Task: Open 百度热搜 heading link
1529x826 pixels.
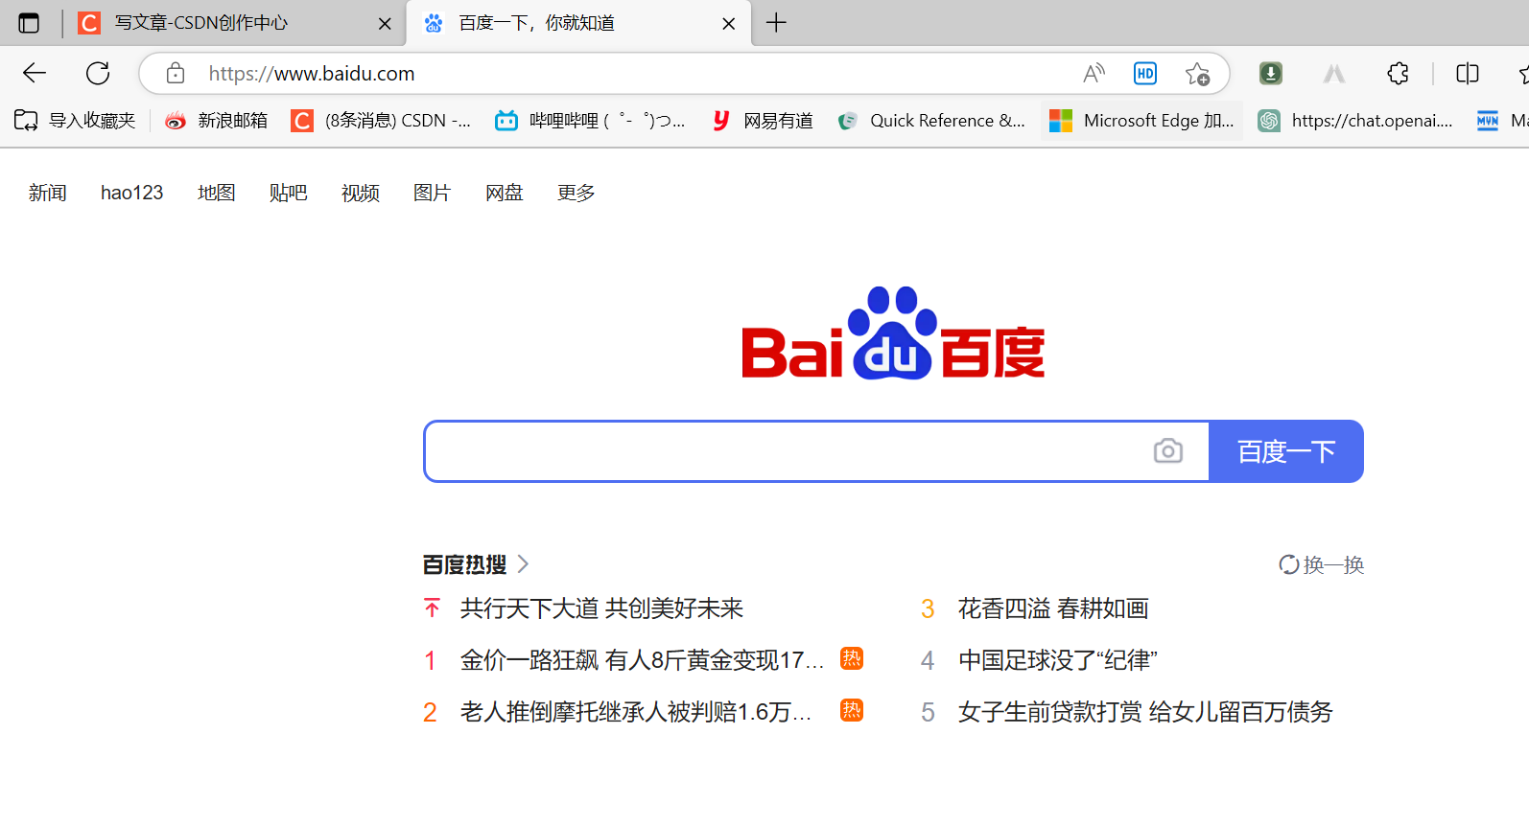Action: [x=464, y=564]
